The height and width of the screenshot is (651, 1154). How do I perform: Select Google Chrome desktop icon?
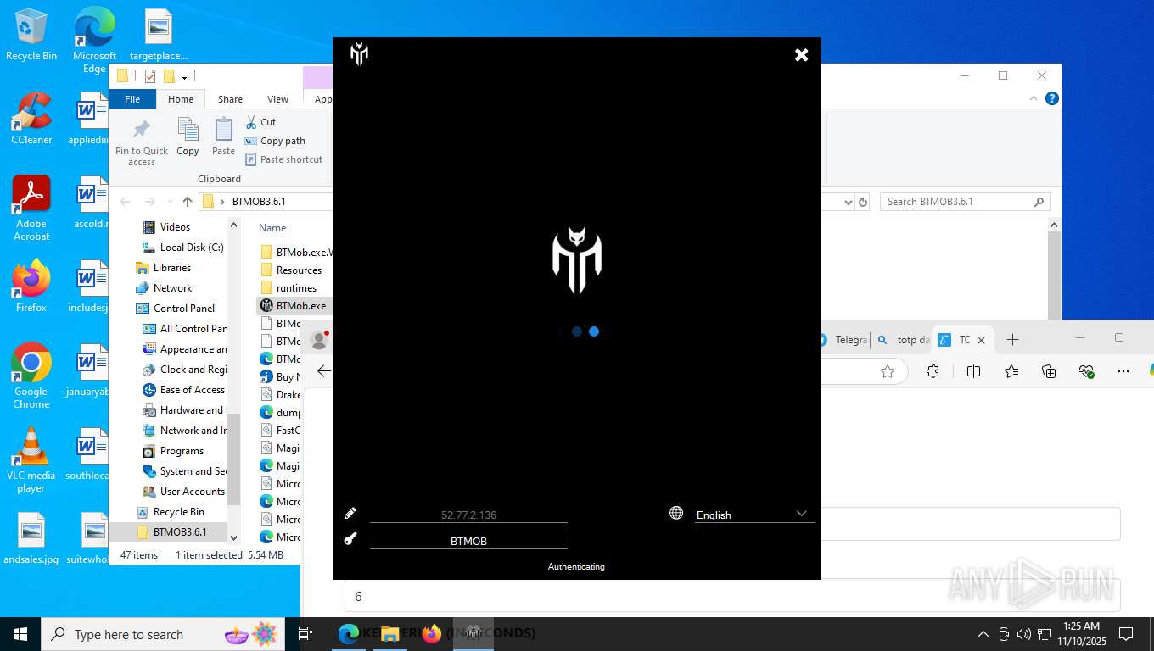(x=31, y=376)
